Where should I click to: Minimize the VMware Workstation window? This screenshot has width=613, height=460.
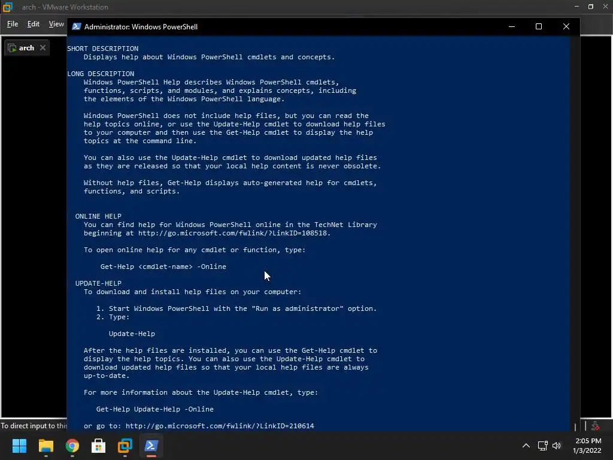point(576,7)
